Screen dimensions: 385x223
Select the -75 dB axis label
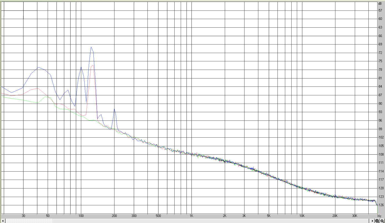pos(380,61)
